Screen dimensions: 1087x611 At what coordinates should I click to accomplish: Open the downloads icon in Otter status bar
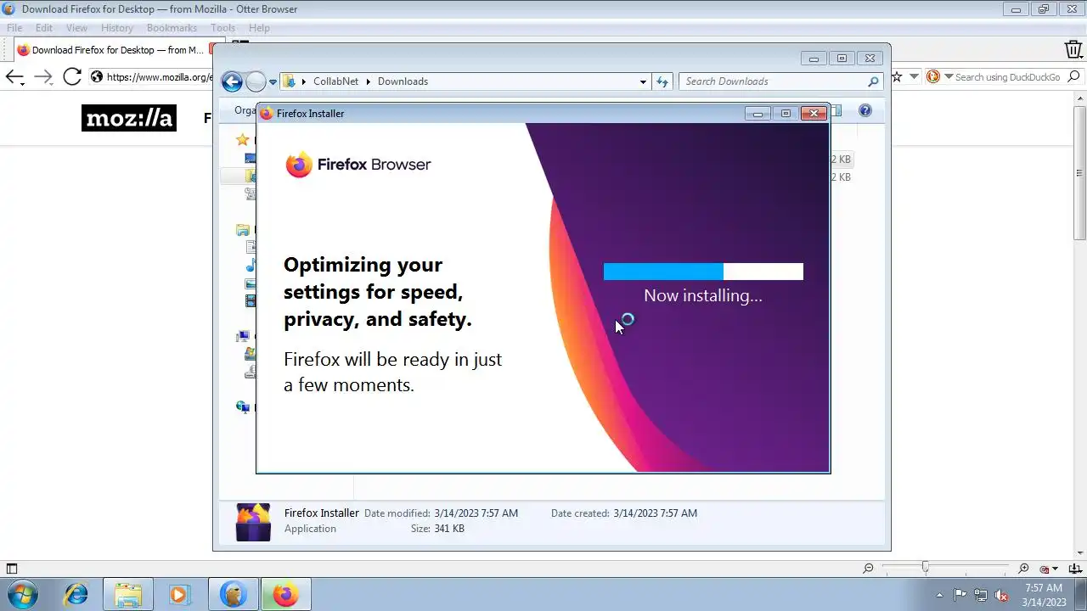1073,569
